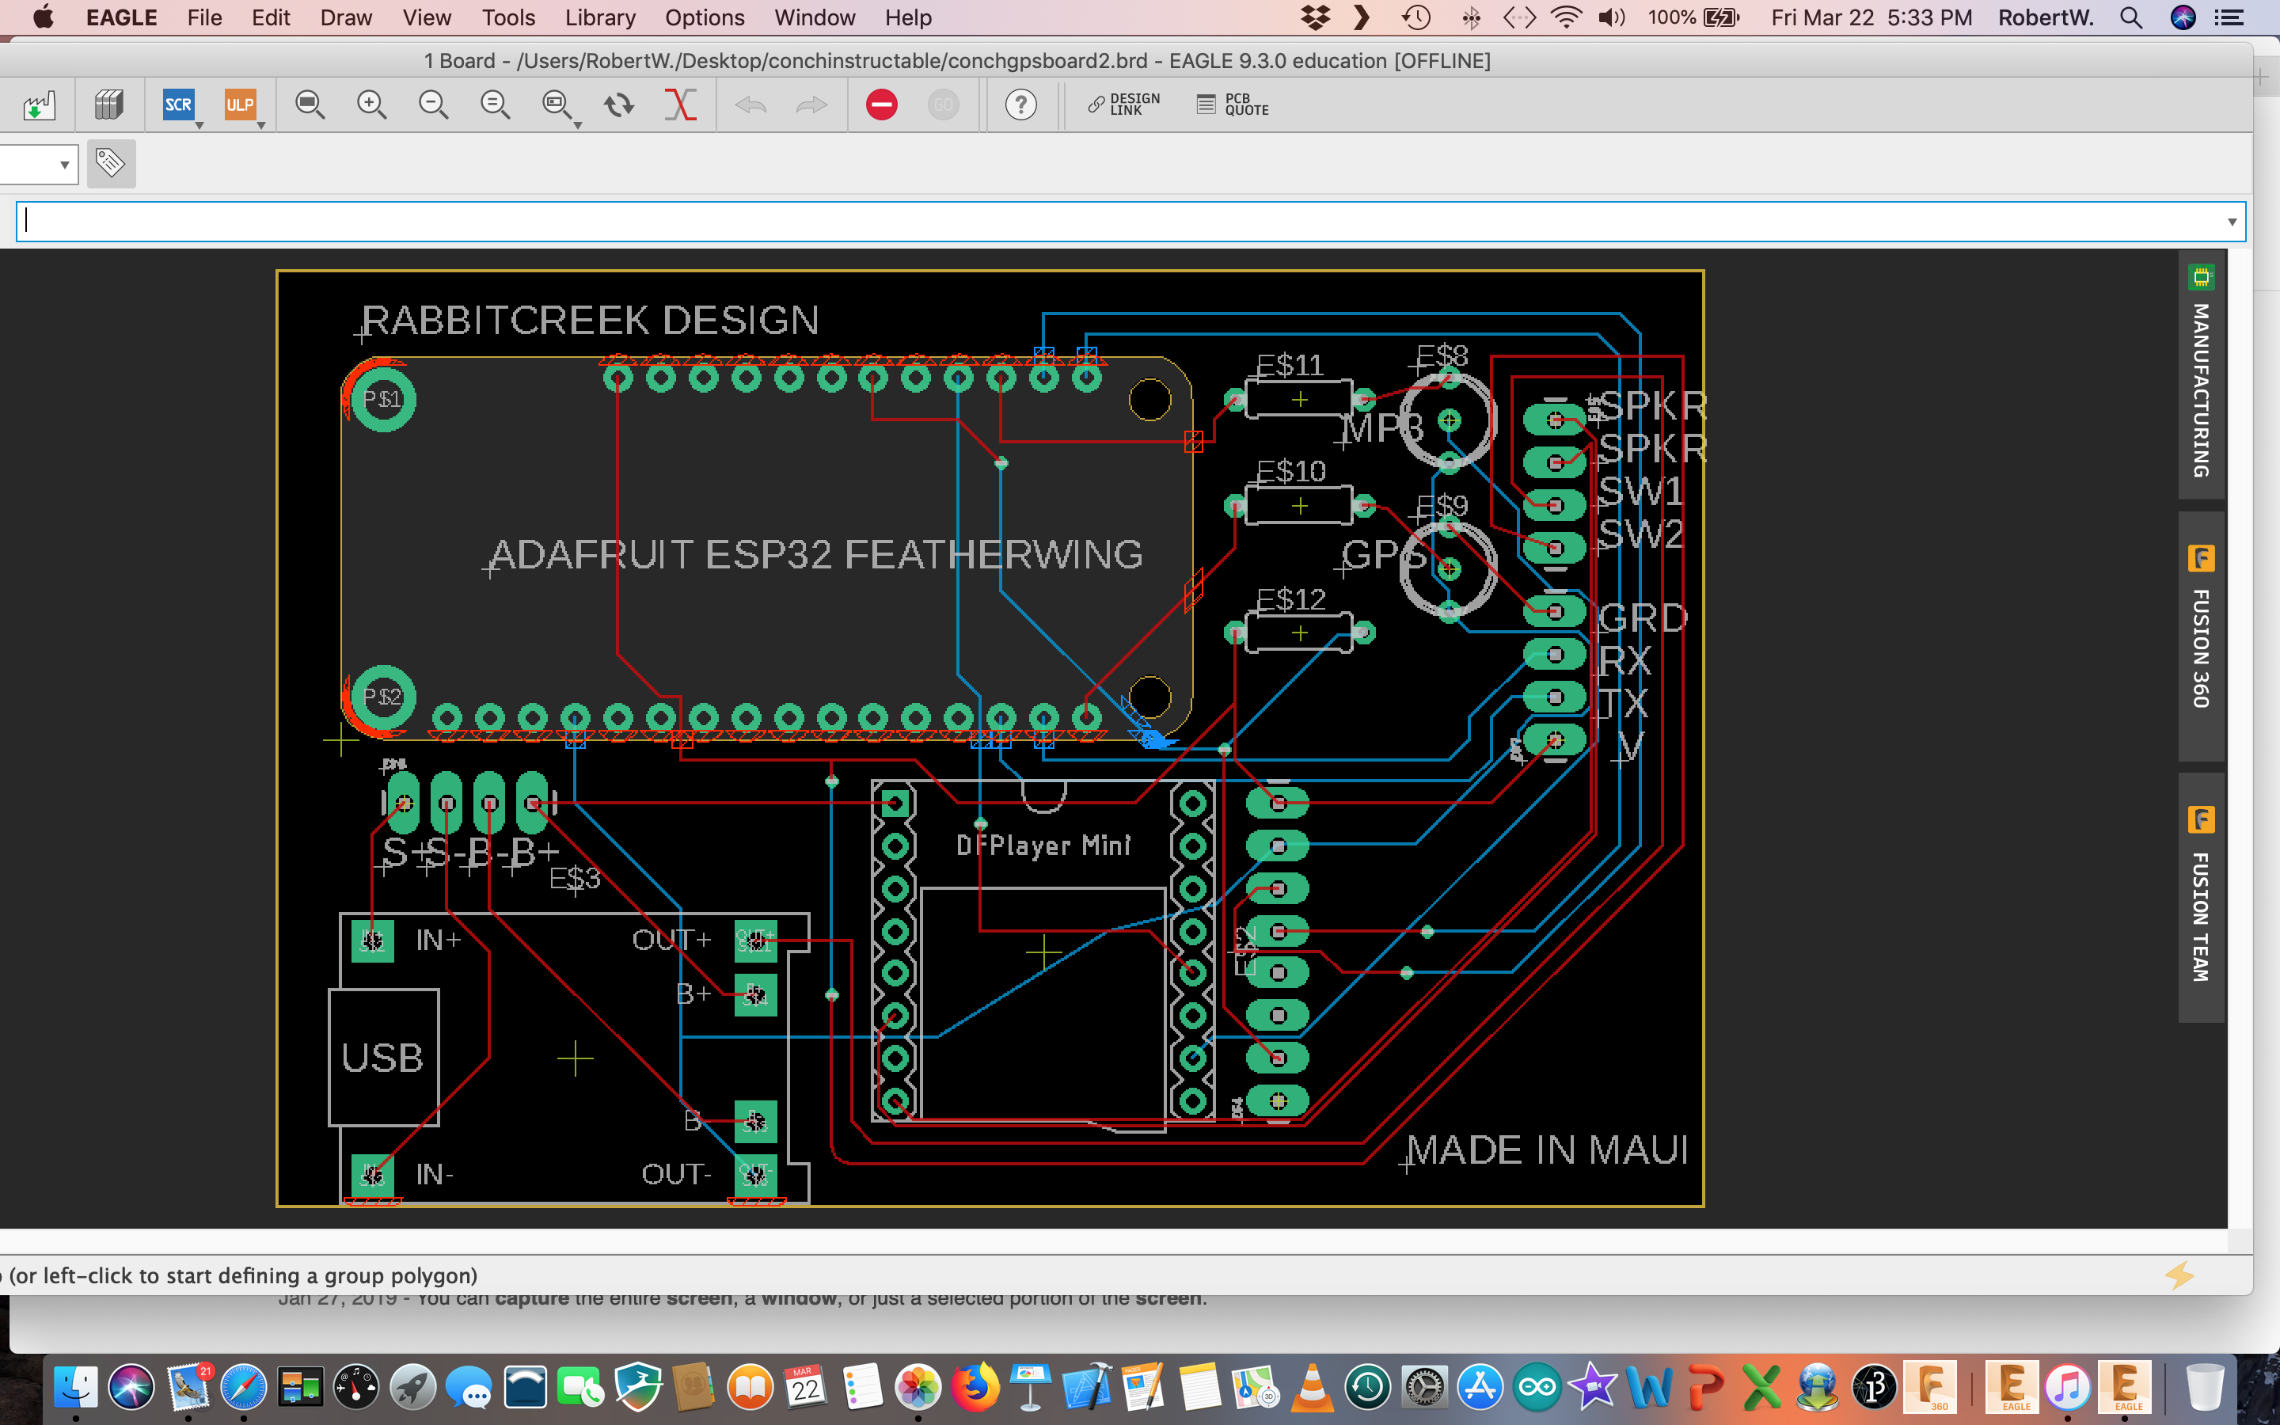Click the undo arrow
Screen dimensions: 2280x1425
pos(750,104)
